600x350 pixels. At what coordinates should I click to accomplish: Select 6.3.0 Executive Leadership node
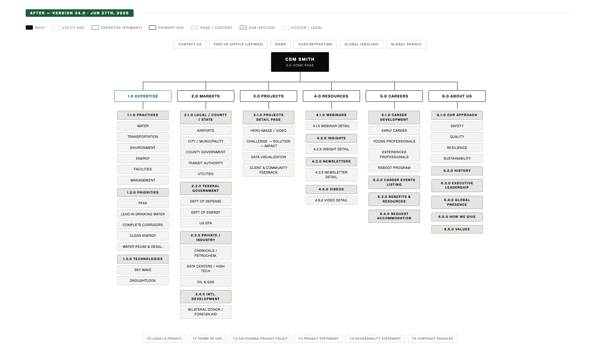pyautogui.click(x=457, y=185)
